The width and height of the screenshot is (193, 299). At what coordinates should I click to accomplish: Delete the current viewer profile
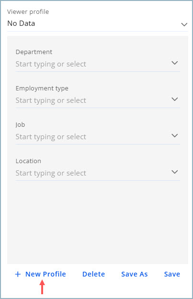click(x=93, y=274)
